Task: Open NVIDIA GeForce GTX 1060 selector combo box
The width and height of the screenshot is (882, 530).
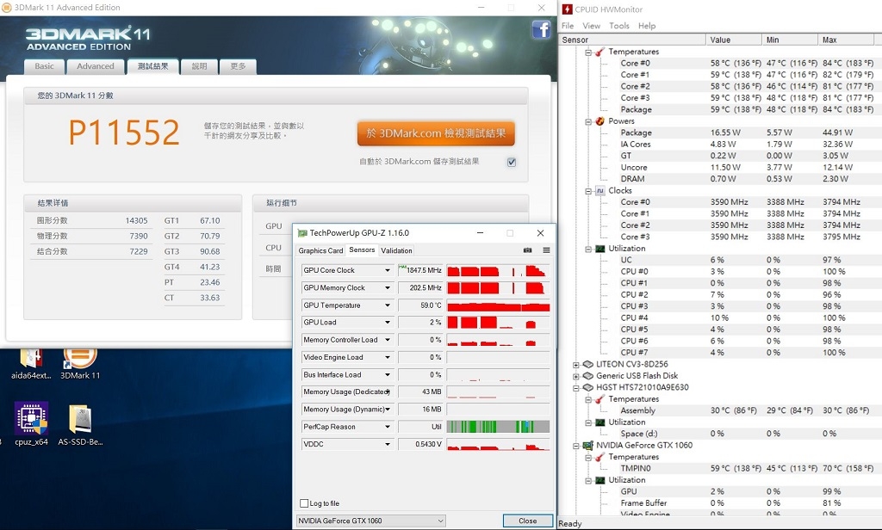Action: pos(371,521)
